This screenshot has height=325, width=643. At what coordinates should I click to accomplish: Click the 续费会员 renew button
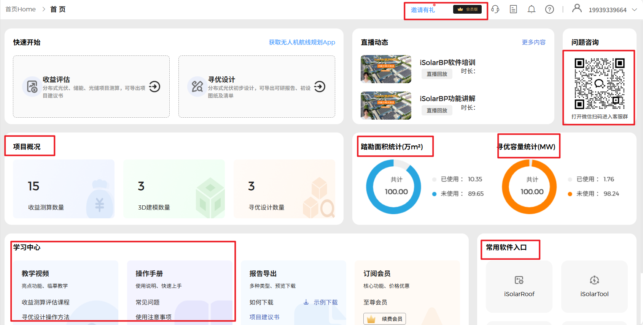coord(385,319)
